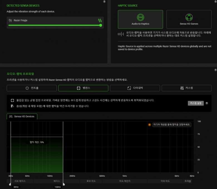Click the 햅틱 게인: 70% gain label
The width and height of the screenshot is (217, 189).
coord(37,142)
